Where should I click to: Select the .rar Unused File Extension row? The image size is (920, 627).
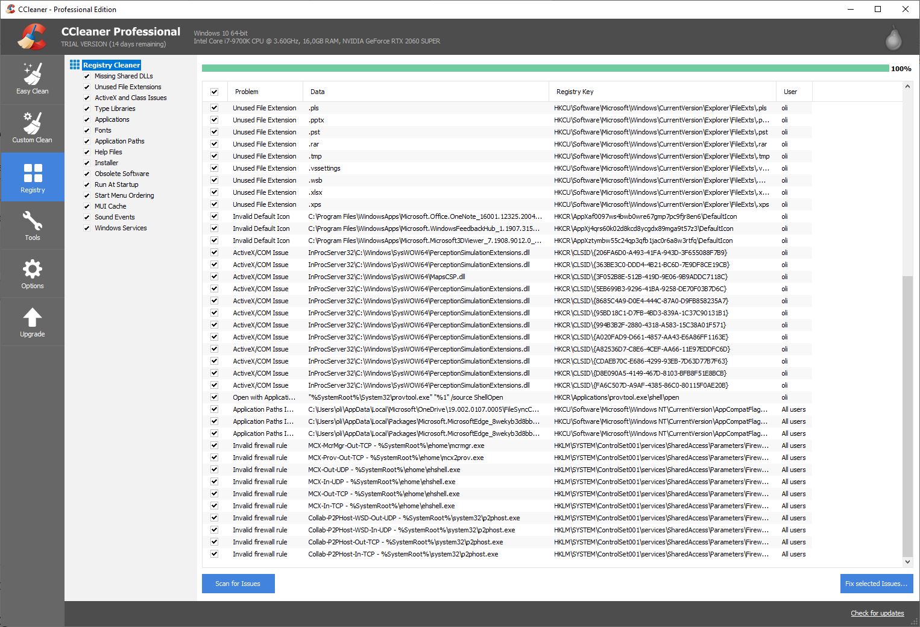(507, 144)
